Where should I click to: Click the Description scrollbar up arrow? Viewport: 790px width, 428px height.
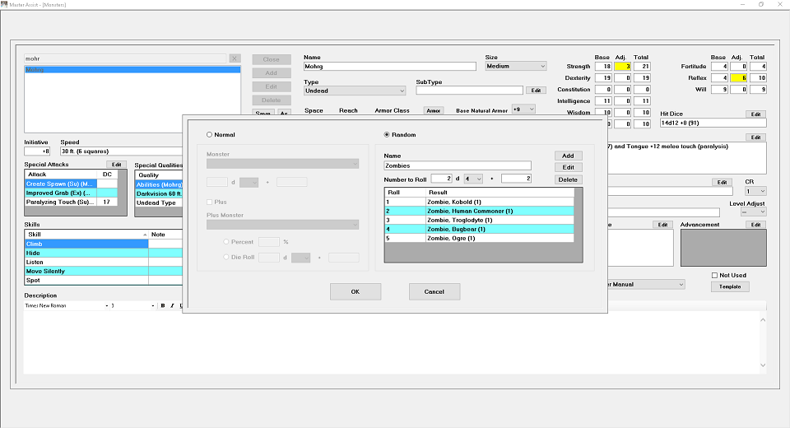(x=763, y=319)
